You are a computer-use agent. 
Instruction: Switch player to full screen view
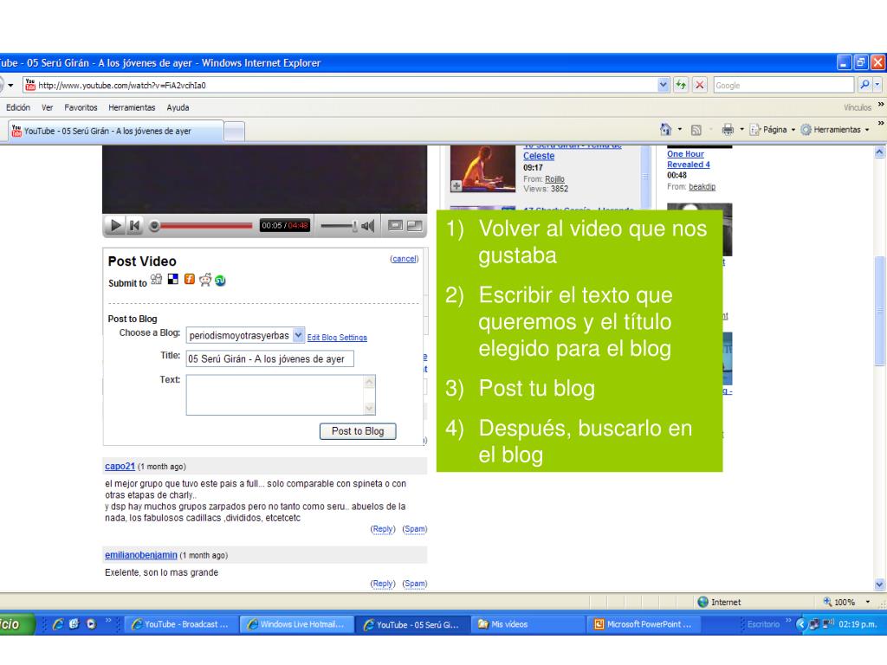click(x=415, y=226)
